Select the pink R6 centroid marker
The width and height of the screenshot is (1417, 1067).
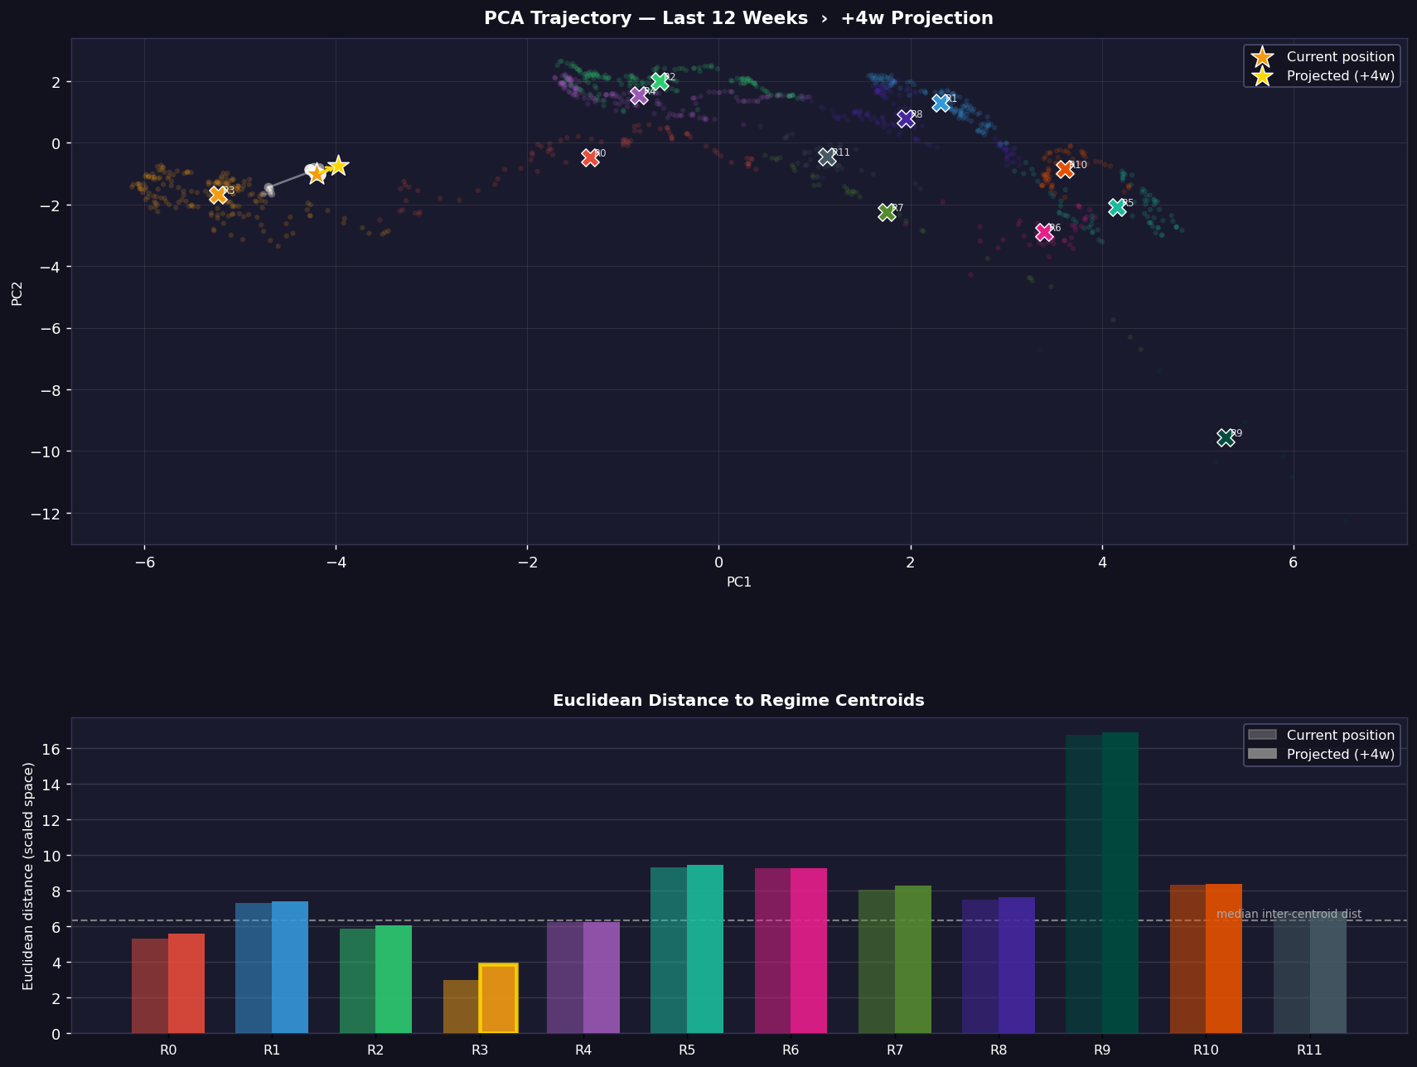[1044, 233]
